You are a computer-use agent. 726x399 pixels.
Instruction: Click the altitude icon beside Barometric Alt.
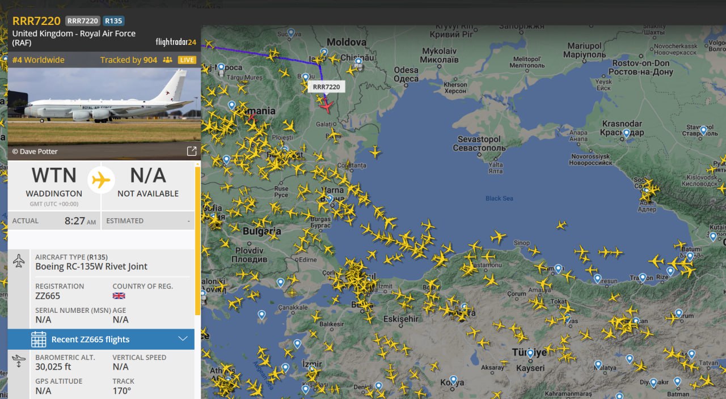(x=19, y=361)
